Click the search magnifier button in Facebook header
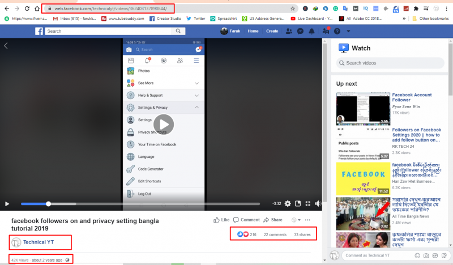The width and height of the screenshot is (453, 265). [178, 31]
